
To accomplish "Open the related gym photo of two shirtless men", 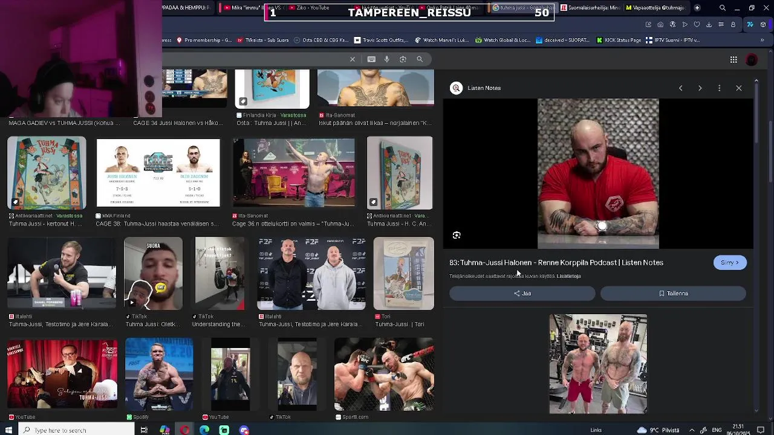I will (x=598, y=364).
